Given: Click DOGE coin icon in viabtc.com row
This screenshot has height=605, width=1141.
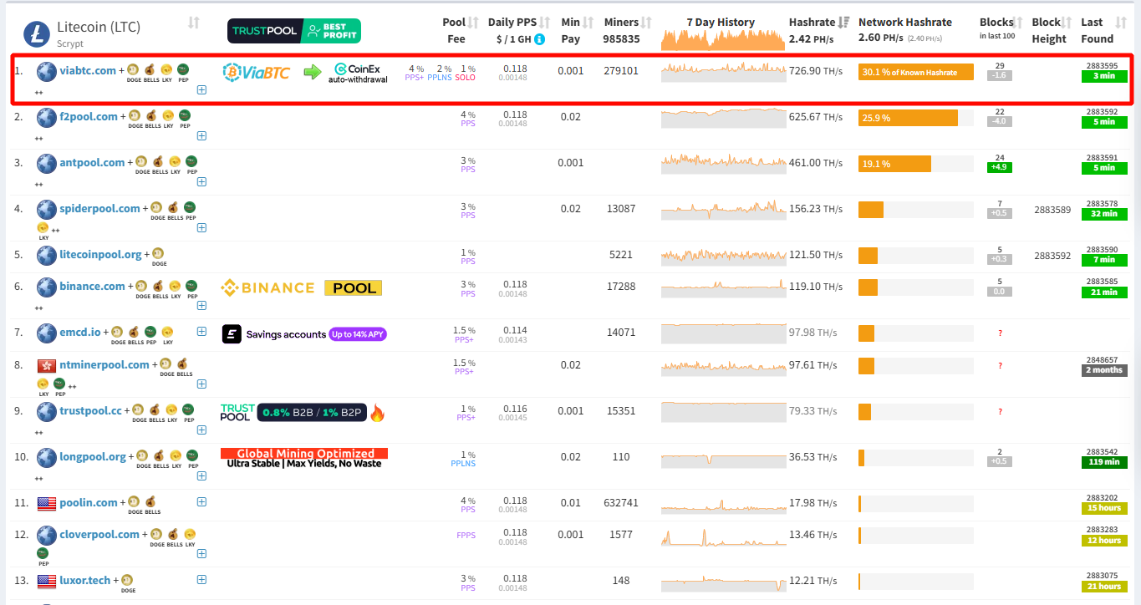Looking at the screenshot, I should click(134, 69).
